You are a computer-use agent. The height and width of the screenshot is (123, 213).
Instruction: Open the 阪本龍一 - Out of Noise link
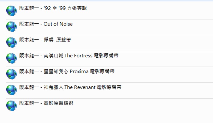pyautogui.click(x=46, y=24)
